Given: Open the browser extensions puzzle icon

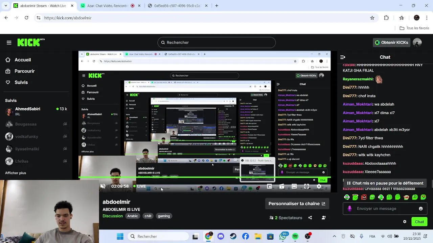Looking at the screenshot, I should (386, 18).
